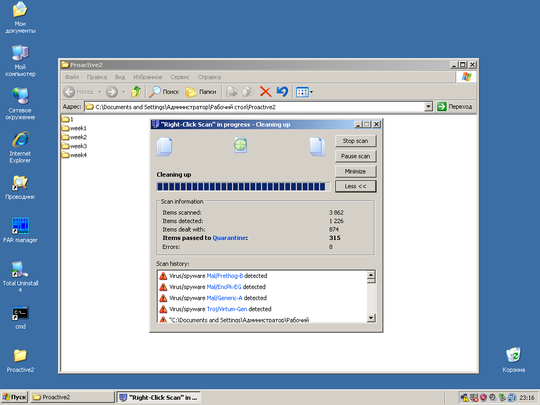Open the cmd desktop shortcut
The width and height of the screenshot is (540, 405).
click(20, 313)
